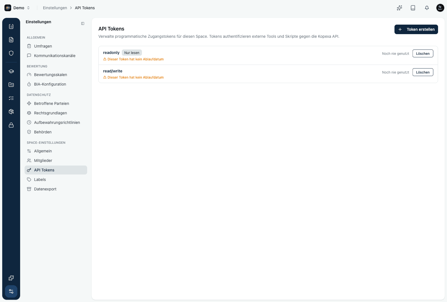This screenshot has height=302, width=447.
Task: Collapse the Einstellungen sidebar panel
Action: coord(83,23)
